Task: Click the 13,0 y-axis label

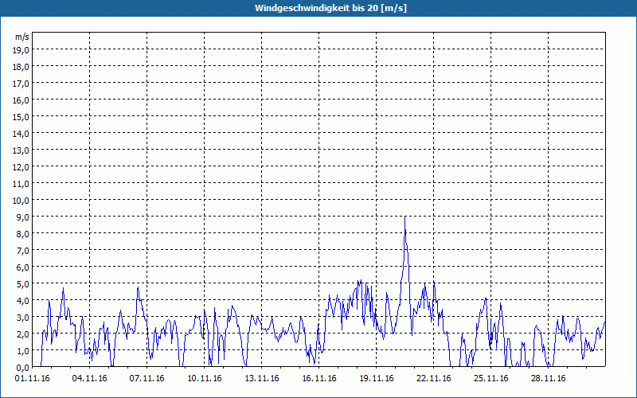Action: click(21, 150)
